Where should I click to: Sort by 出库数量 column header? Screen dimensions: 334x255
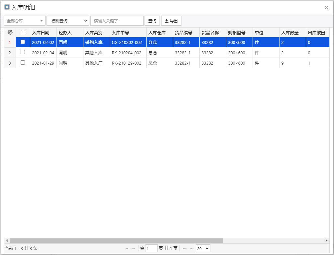tap(318, 33)
